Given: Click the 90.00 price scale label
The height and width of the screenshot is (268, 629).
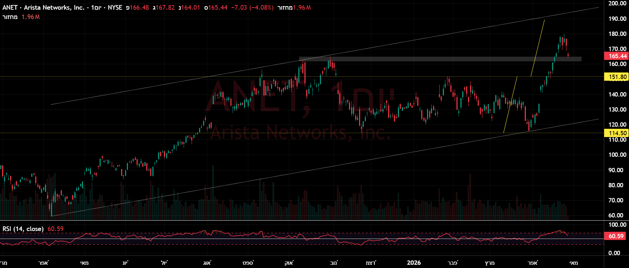Looking at the screenshot, I should pos(616,170).
